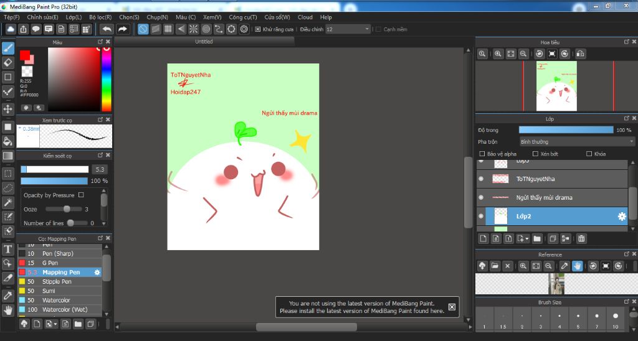Select the Reference panel hand tool
Viewport: 638px width, 341px height.
point(577,266)
